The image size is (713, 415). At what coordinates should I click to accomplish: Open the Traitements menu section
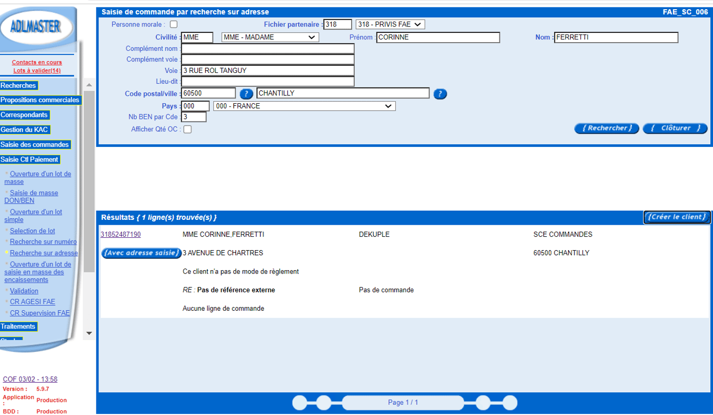click(x=18, y=326)
